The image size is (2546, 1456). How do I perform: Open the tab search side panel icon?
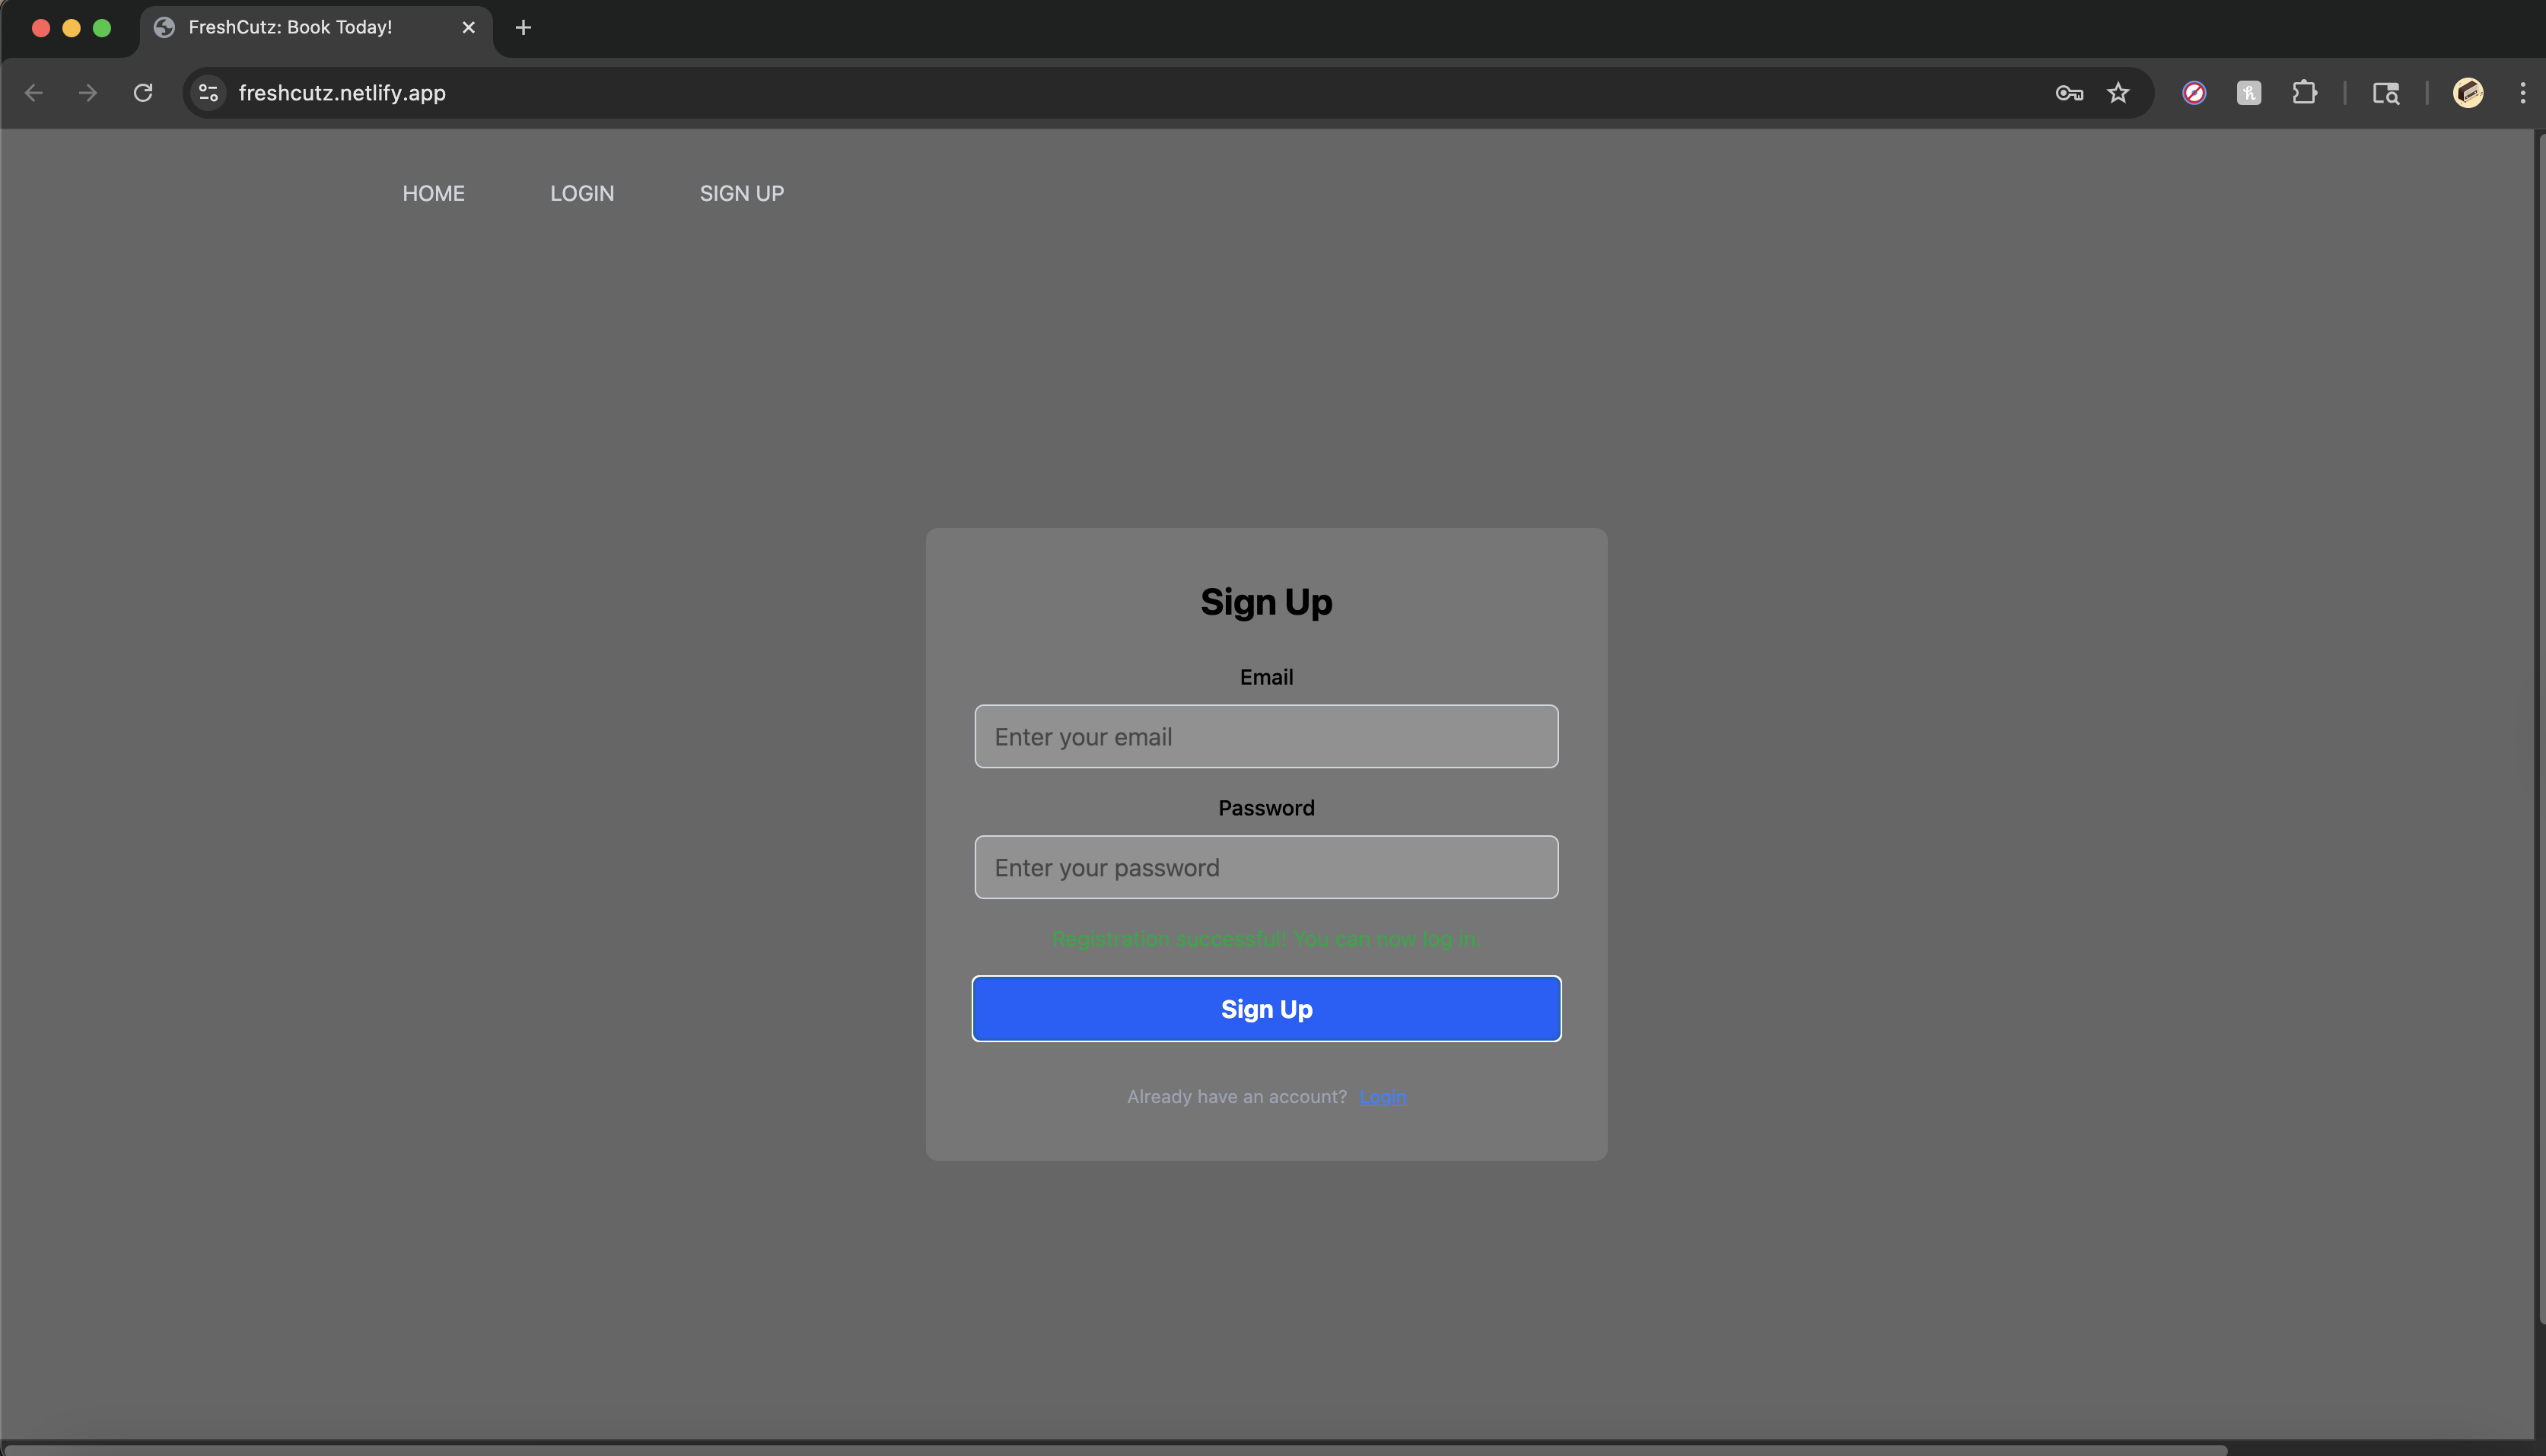(2386, 93)
